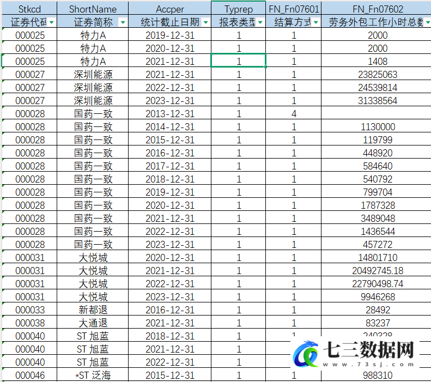
Task: Select date cell 2021-12-31 for 大通退
Action: tap(169, 323)
